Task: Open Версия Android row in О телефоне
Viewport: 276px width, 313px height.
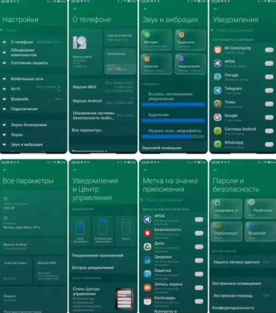Action: click(x=103, y=101)
